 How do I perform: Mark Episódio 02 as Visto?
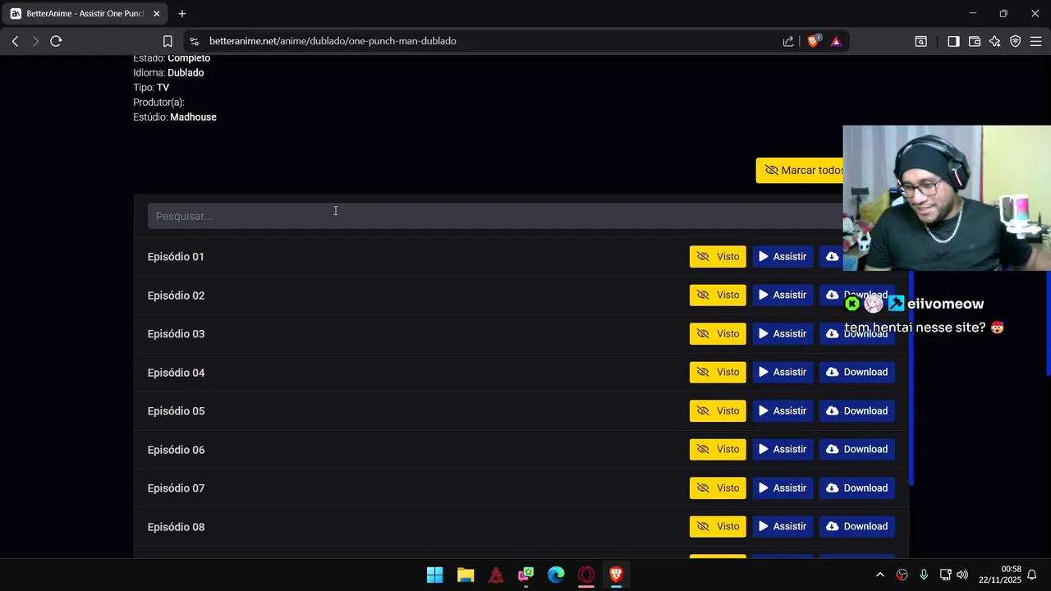718,295
